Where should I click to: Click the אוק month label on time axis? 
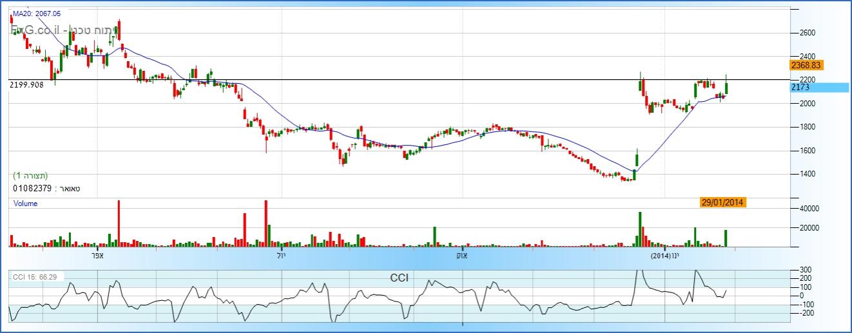pyautogui.click(x=461, y=256)
